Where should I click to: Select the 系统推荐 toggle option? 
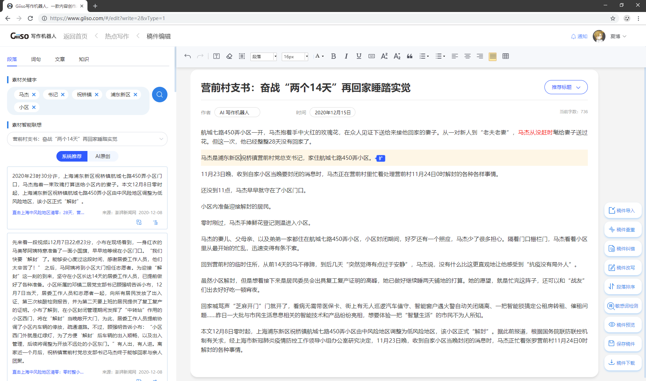tap(72, 156)
